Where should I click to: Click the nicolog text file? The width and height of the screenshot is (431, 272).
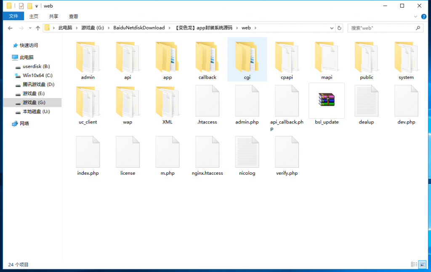pyautogui.click(x=247, y=154)
